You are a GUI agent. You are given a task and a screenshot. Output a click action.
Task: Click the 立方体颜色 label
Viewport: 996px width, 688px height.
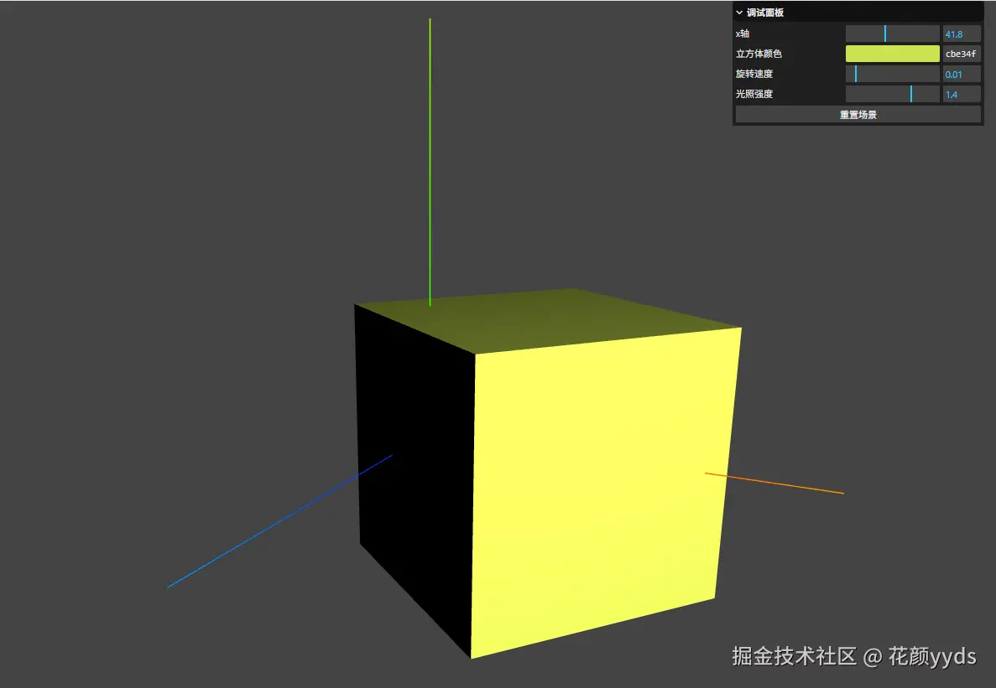(759, 54)
